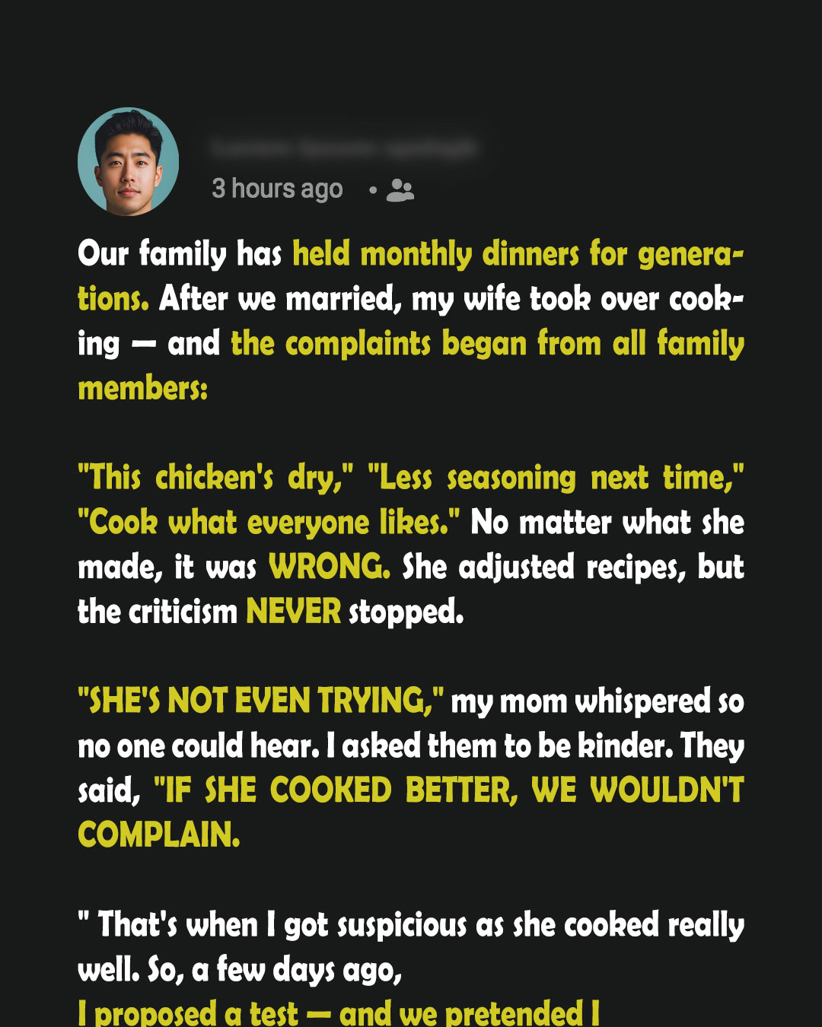The width and height of the screenshot is (822, 1027).
Task: Click the quote "Cook what everyone likes."
Action: 269,523
